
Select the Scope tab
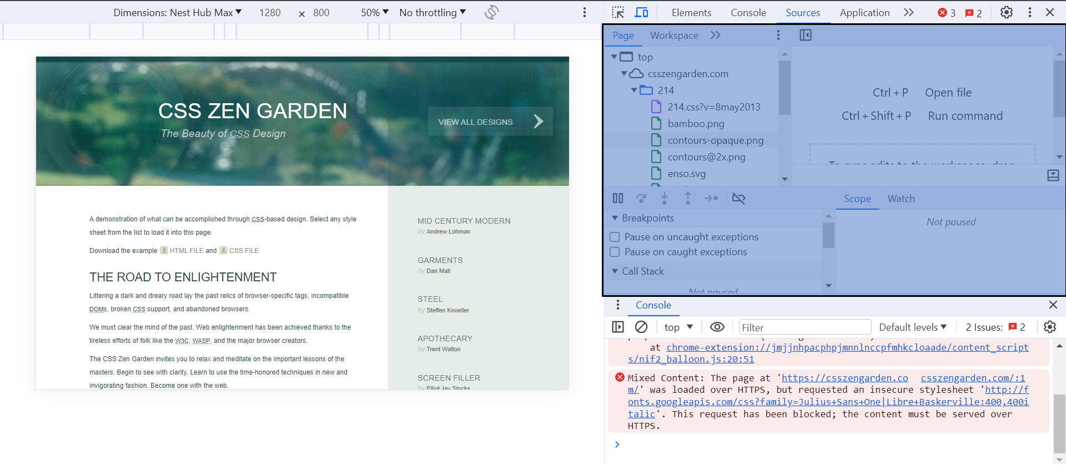[x=857, y=199]
